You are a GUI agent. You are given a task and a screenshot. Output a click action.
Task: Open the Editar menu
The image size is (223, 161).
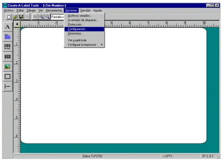[x=20, y=10]
